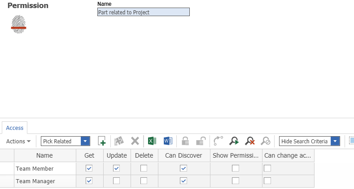This screenshot has width=354, height=189.
Task: Expand the Hide Search Criteria dropdown
Action: click(335, 141)
